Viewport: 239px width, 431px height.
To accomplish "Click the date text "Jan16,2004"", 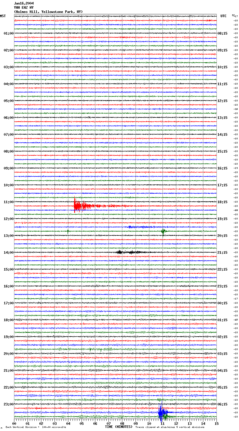I will point(24,3).
